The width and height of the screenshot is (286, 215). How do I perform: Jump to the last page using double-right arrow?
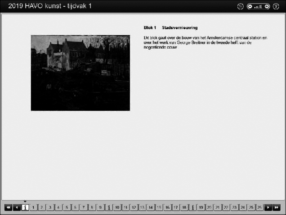tap(277, 207)
